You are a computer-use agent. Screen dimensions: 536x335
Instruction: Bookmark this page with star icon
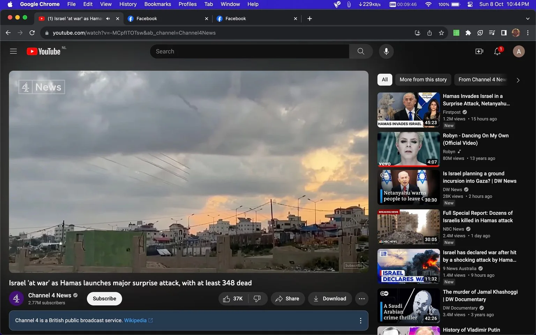(441, 33)
